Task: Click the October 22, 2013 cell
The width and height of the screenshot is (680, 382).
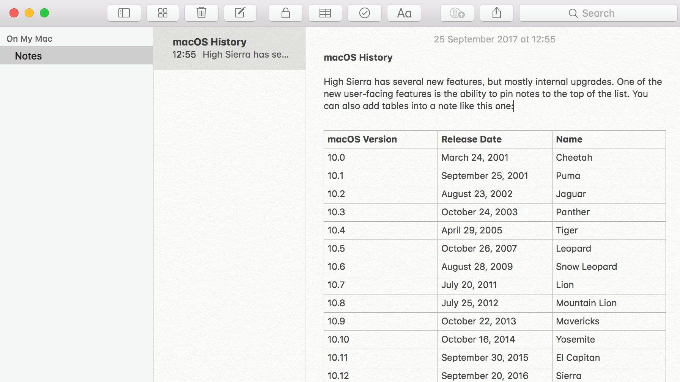Action: (x=495, y=321)
